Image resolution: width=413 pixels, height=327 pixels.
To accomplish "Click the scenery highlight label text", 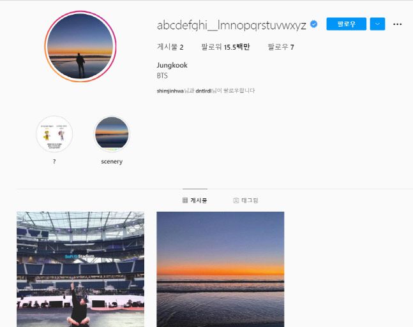I will tap(112, 161).
